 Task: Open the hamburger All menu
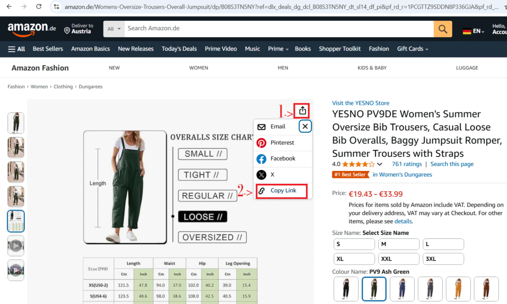pyautogui.click(x=16, y=49)
